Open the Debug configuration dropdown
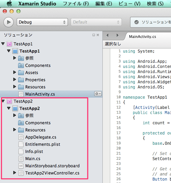This screenshot has height=183, width=171. point(42,22)
